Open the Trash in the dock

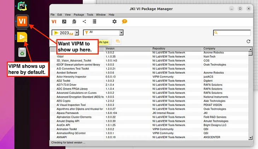click(22, 52)
